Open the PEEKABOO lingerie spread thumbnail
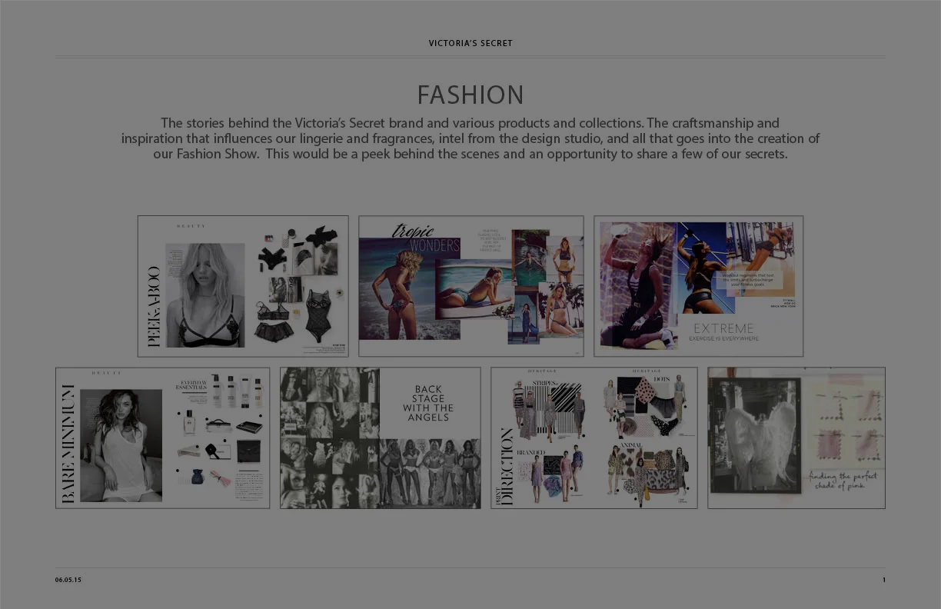This screenshot has height=609, width=941. click(x=243, y=285)
